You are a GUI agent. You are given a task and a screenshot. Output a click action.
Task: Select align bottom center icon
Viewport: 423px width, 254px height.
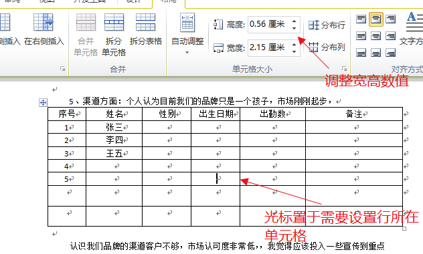375,53
